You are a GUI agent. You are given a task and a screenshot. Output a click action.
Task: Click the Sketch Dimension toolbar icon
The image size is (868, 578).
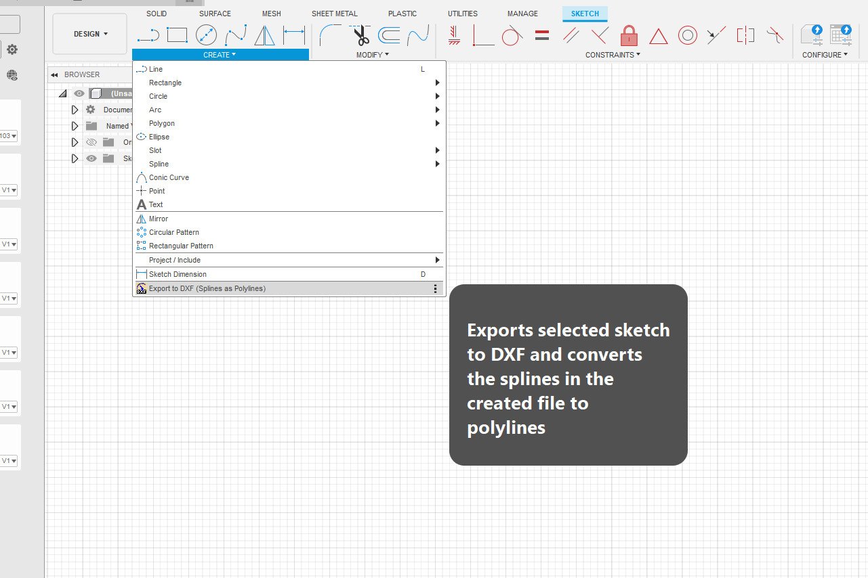tap(293, 35)
